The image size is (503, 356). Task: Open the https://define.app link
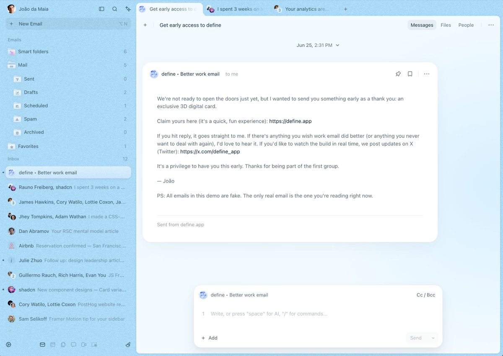[x=290, y=121]
